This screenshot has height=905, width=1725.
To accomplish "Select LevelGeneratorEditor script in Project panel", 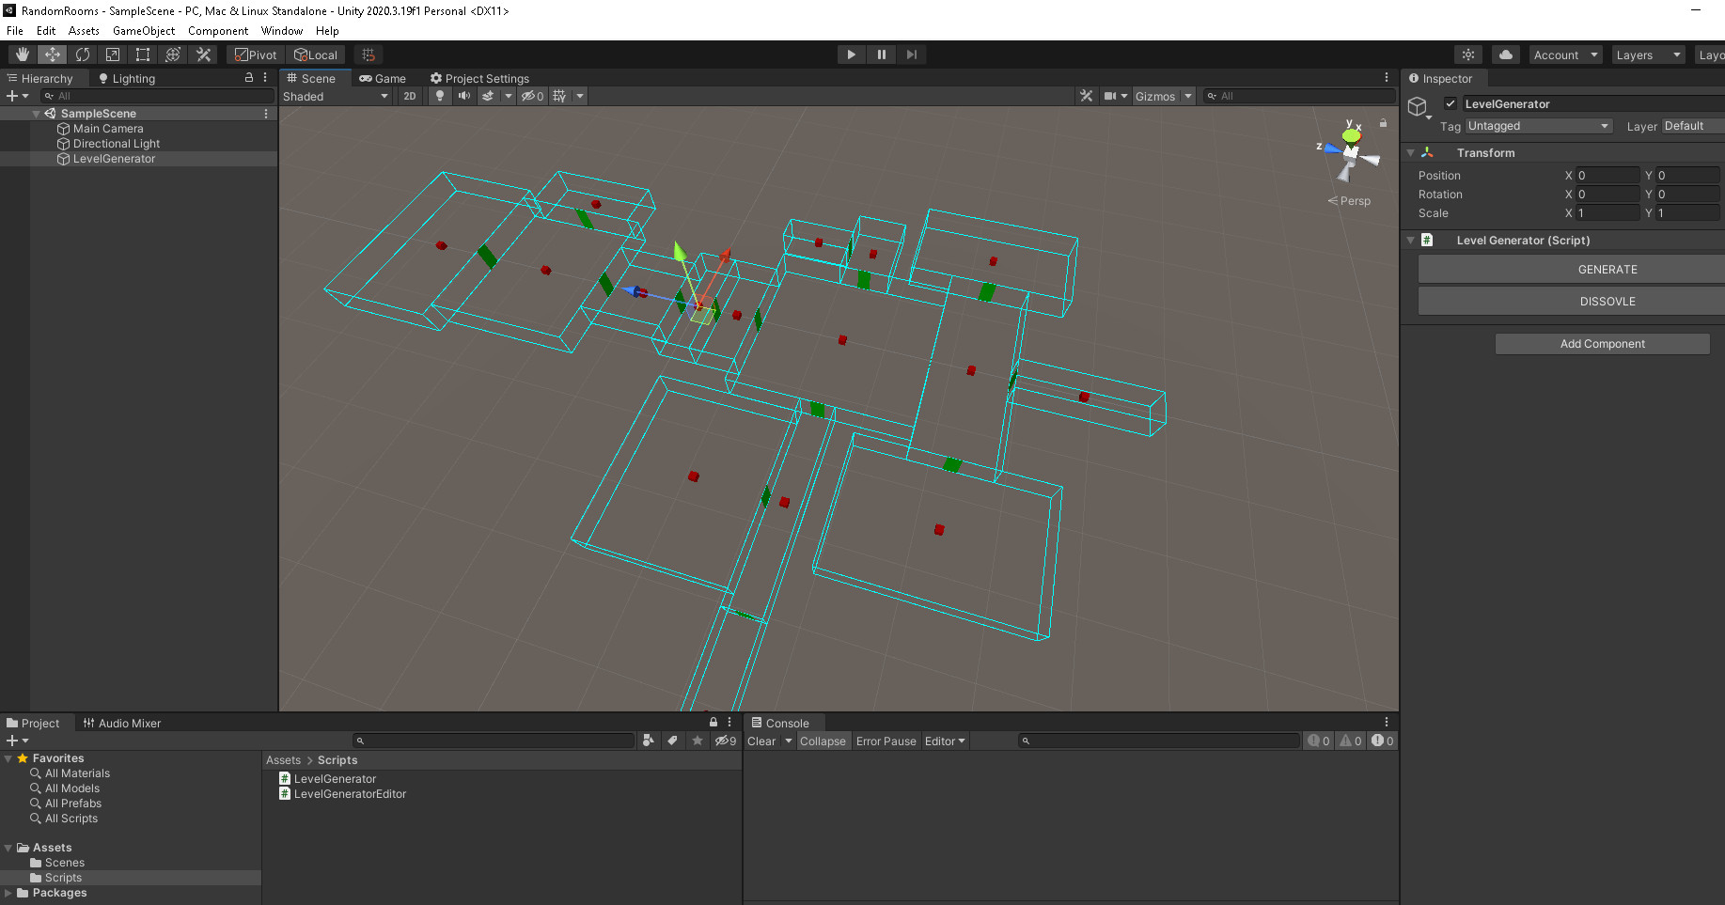I will click(x=349, y=793).
